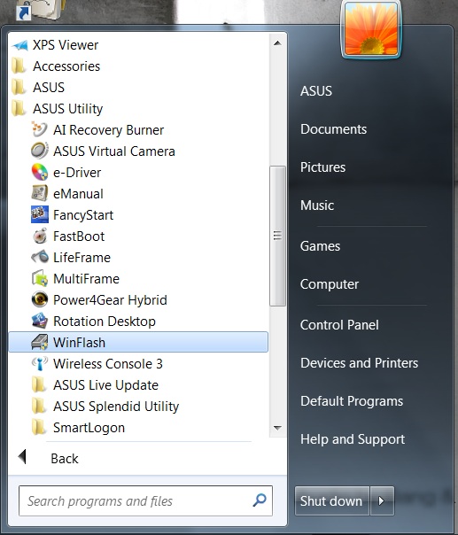Click the LifeFrame camera icon
The image size is (458, 535).
click(40, 257)
